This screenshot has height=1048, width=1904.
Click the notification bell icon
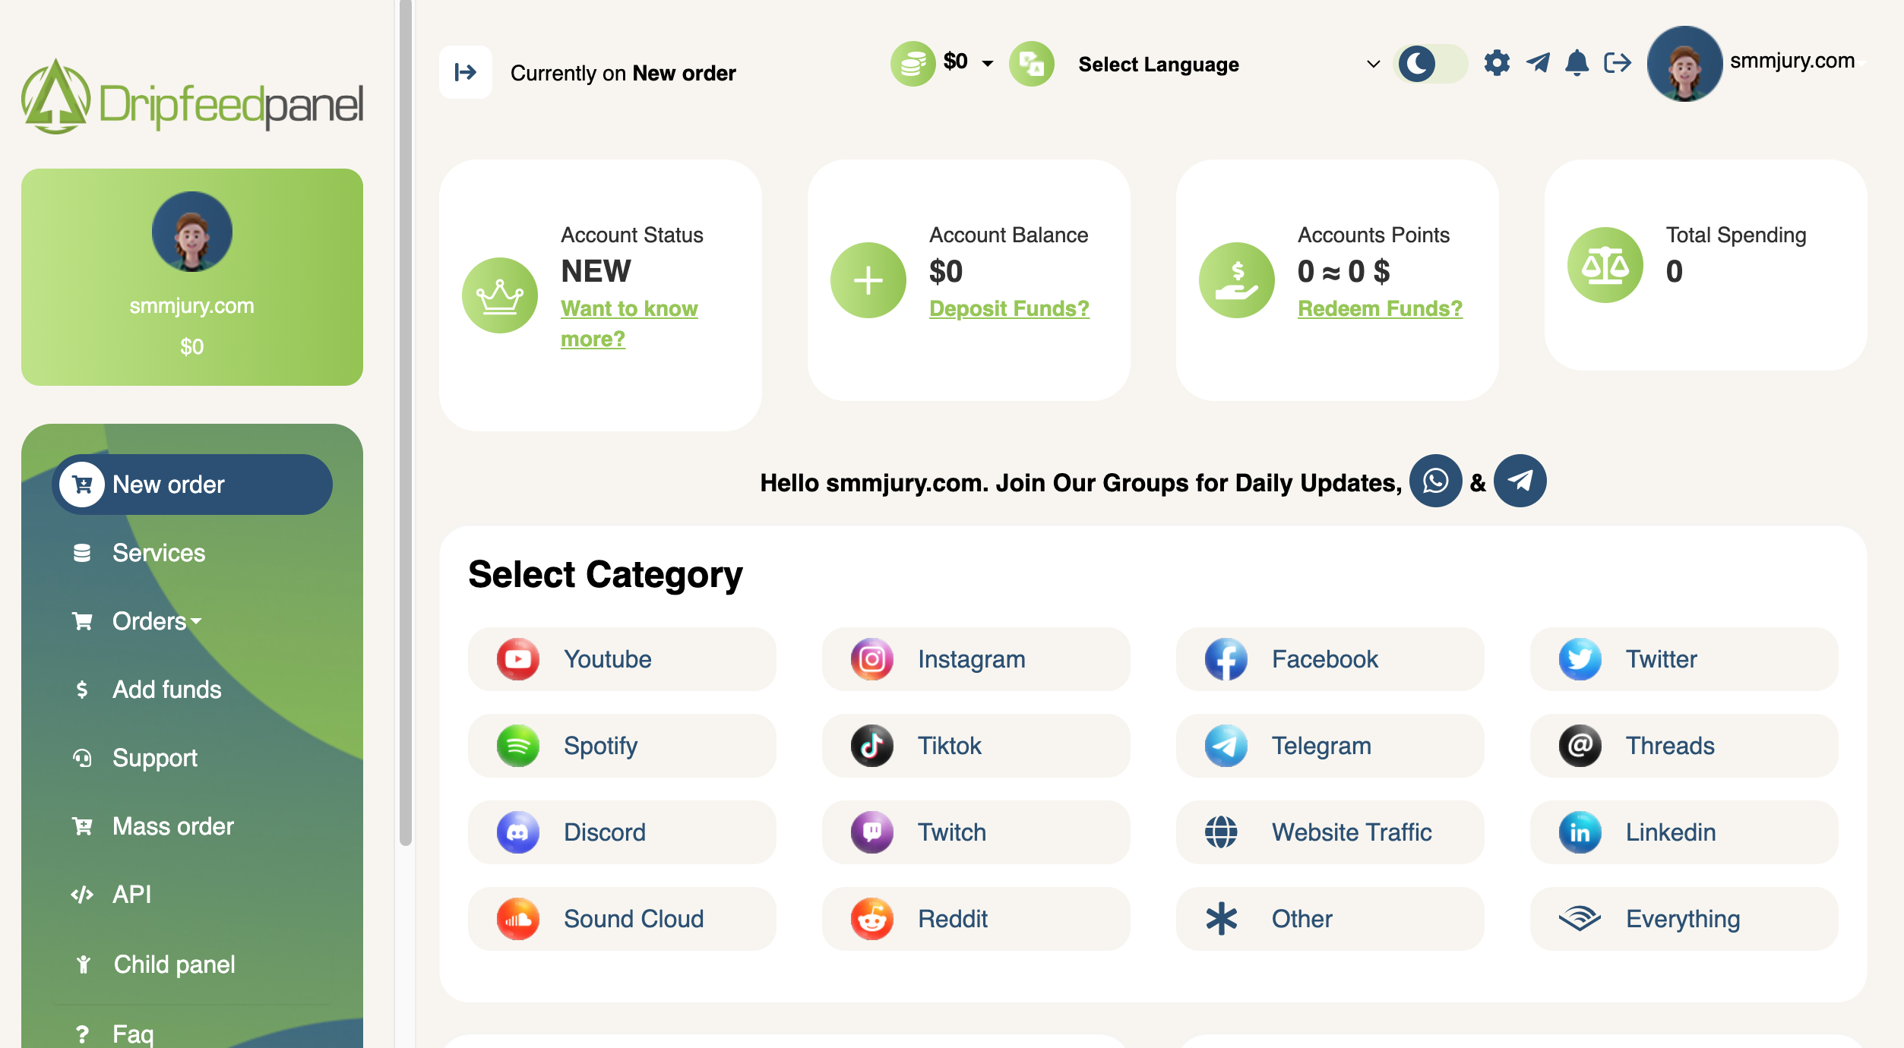pyautogui.click(x=1577, y=63)
